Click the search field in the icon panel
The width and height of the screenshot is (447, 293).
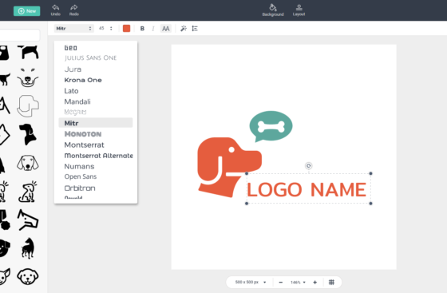point(19,35)
